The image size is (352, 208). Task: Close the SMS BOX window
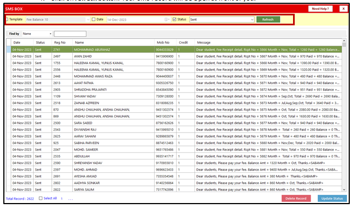pyautogui.click(x=343, y=9)
